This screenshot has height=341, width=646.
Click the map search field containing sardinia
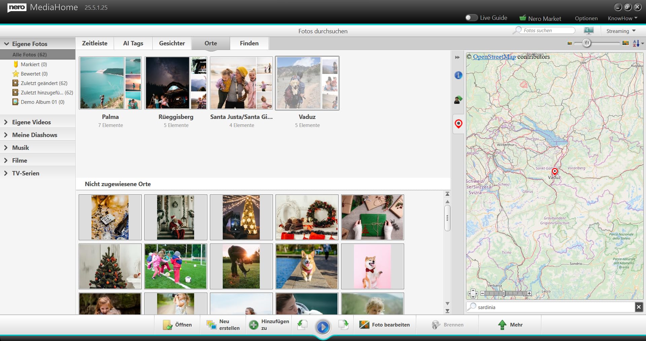550,307
